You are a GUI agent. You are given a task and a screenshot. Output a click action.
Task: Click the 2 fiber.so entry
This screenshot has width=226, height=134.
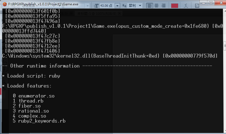(x=27, y=106)
